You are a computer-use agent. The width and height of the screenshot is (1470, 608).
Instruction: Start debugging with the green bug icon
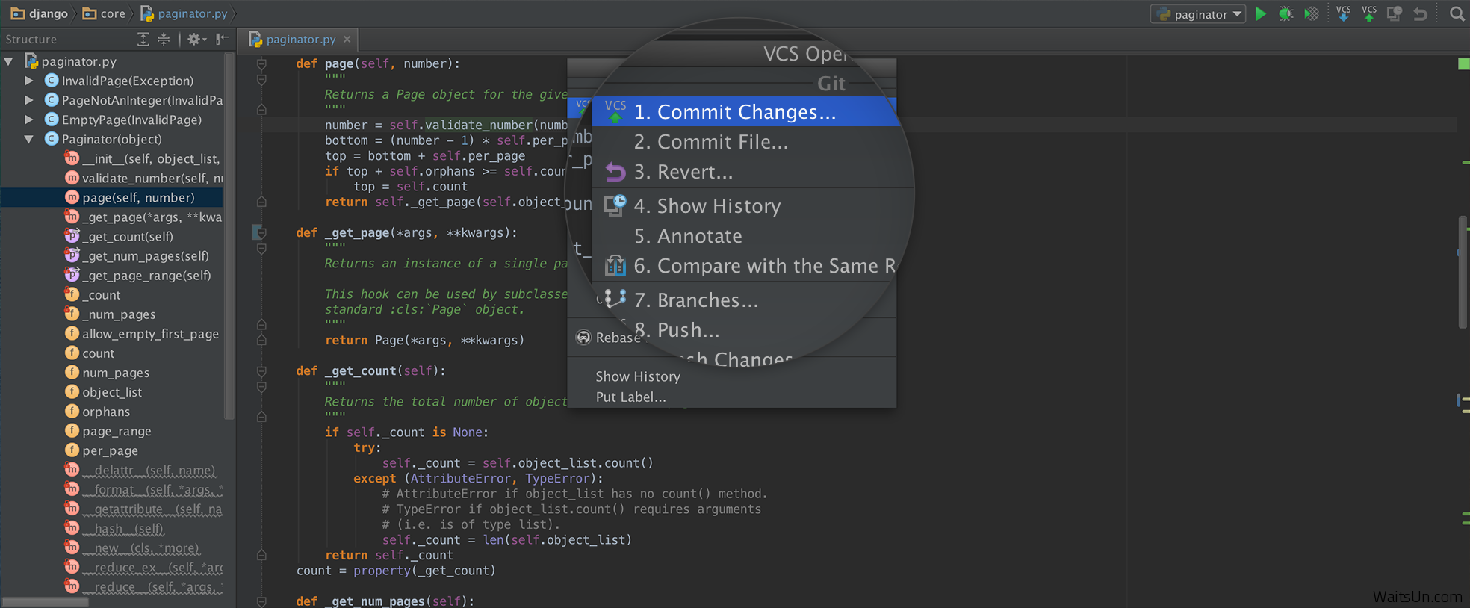1286,14
